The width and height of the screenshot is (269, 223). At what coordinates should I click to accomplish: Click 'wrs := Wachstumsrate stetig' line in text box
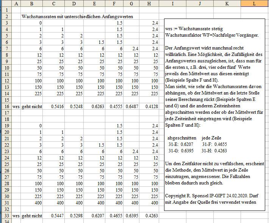tap(194, 29)
